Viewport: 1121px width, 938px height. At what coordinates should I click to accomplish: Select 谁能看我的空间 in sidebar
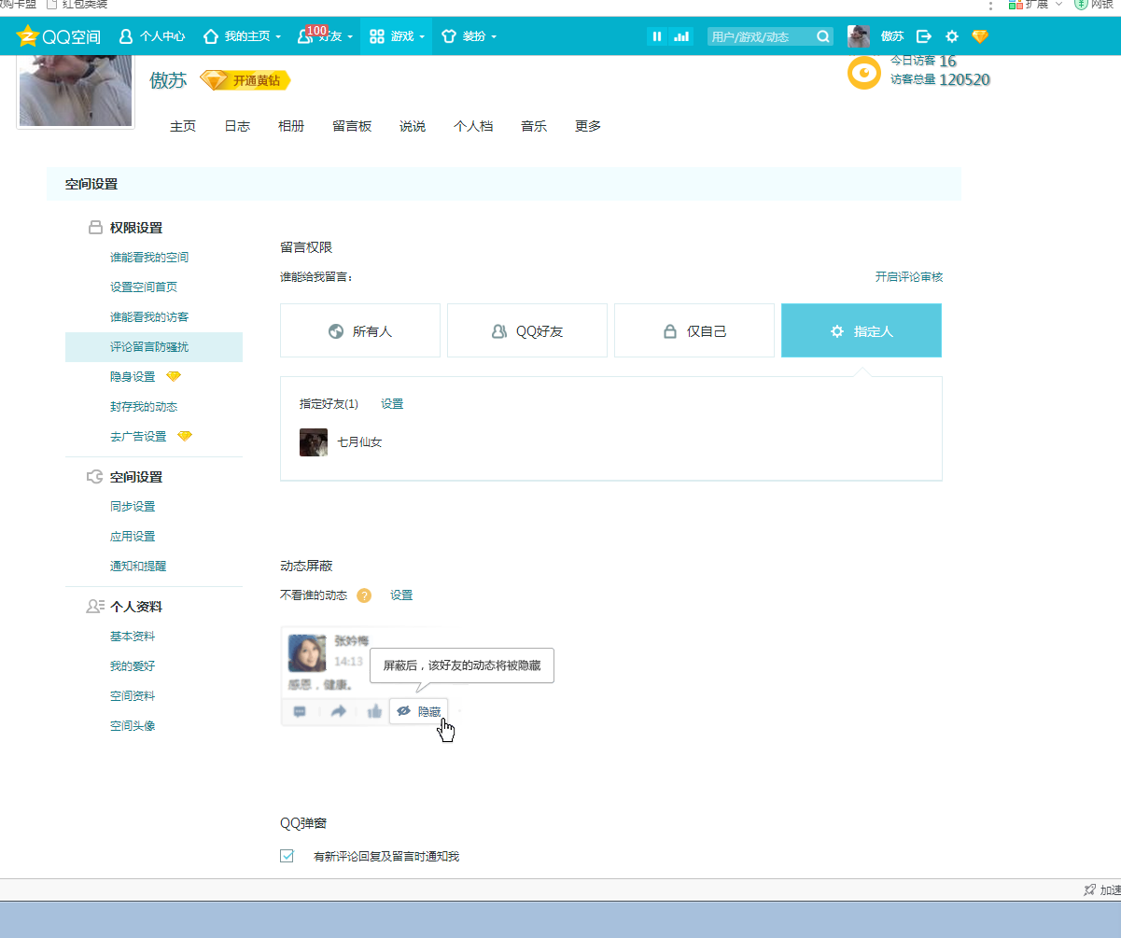tap(149, 257)
